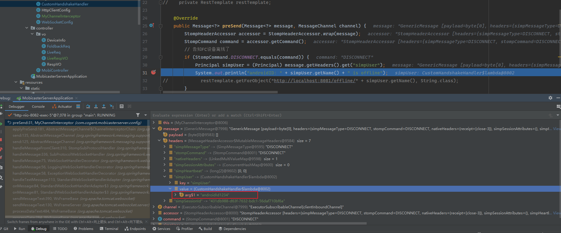561x233 pixels.
Task: Collapse the simpUser entry
Action: click(165, 177)
